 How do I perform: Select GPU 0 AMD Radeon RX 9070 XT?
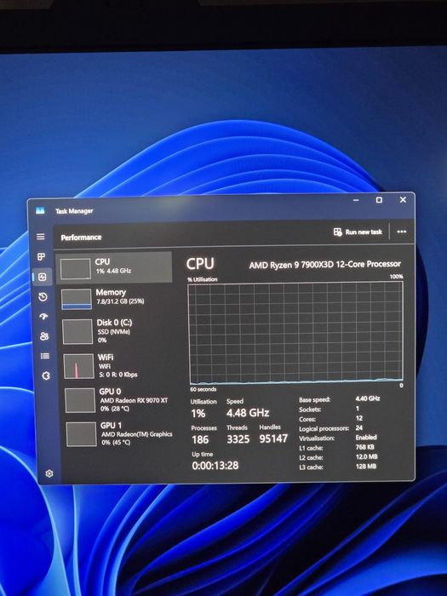118,400
